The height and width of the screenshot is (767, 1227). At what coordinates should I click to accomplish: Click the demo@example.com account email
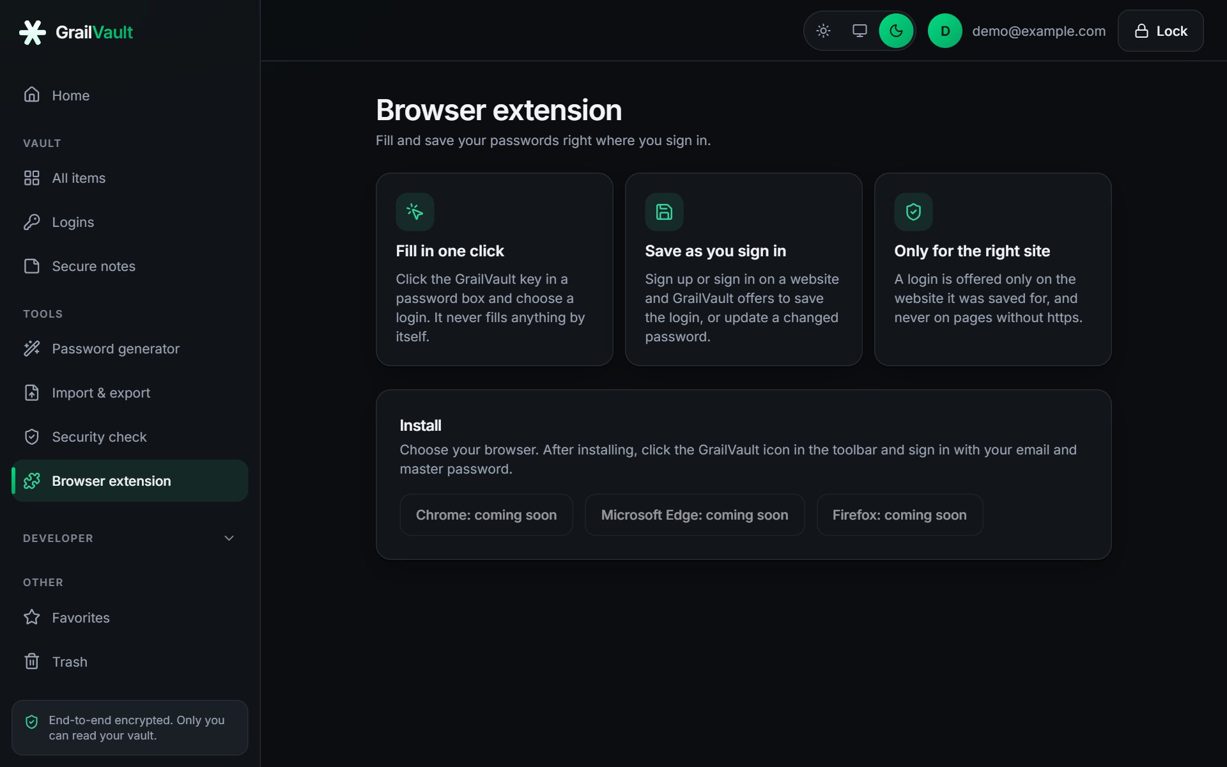point(1038,31)
